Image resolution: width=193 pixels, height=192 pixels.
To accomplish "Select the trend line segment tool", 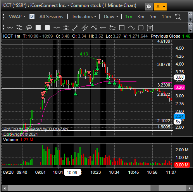I will tap(75, 28).
